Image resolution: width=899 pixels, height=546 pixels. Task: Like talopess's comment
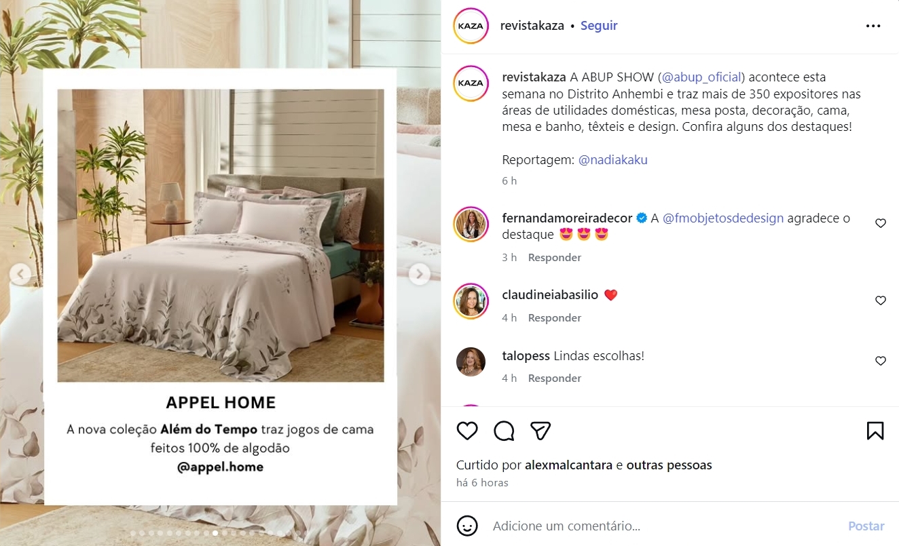pyautogui.click(x=881, y=361)
